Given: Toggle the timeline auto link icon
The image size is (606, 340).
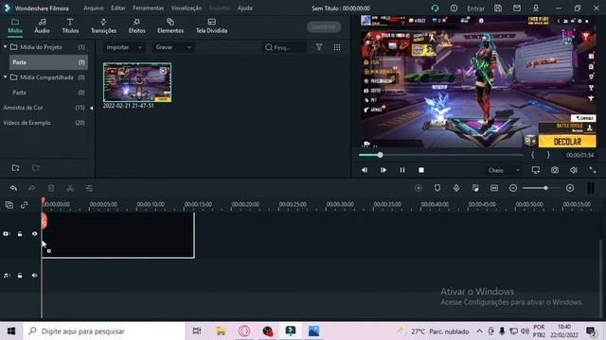Looking at the screenshot, I should tap(25, 205).
